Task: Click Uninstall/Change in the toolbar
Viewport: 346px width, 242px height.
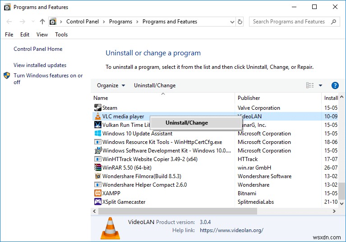Action: 155,85
